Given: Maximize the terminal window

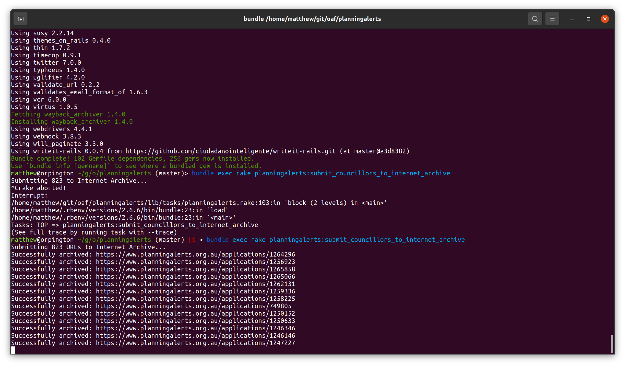Looking at the screenshot, I should point(588,19).
